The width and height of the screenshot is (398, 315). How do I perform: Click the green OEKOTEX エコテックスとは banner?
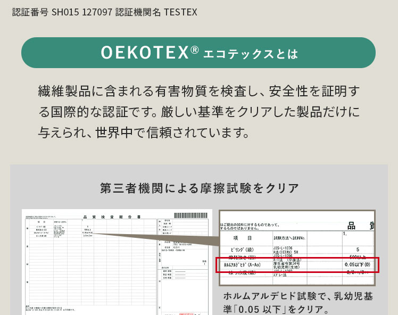(x=198, y=53)
